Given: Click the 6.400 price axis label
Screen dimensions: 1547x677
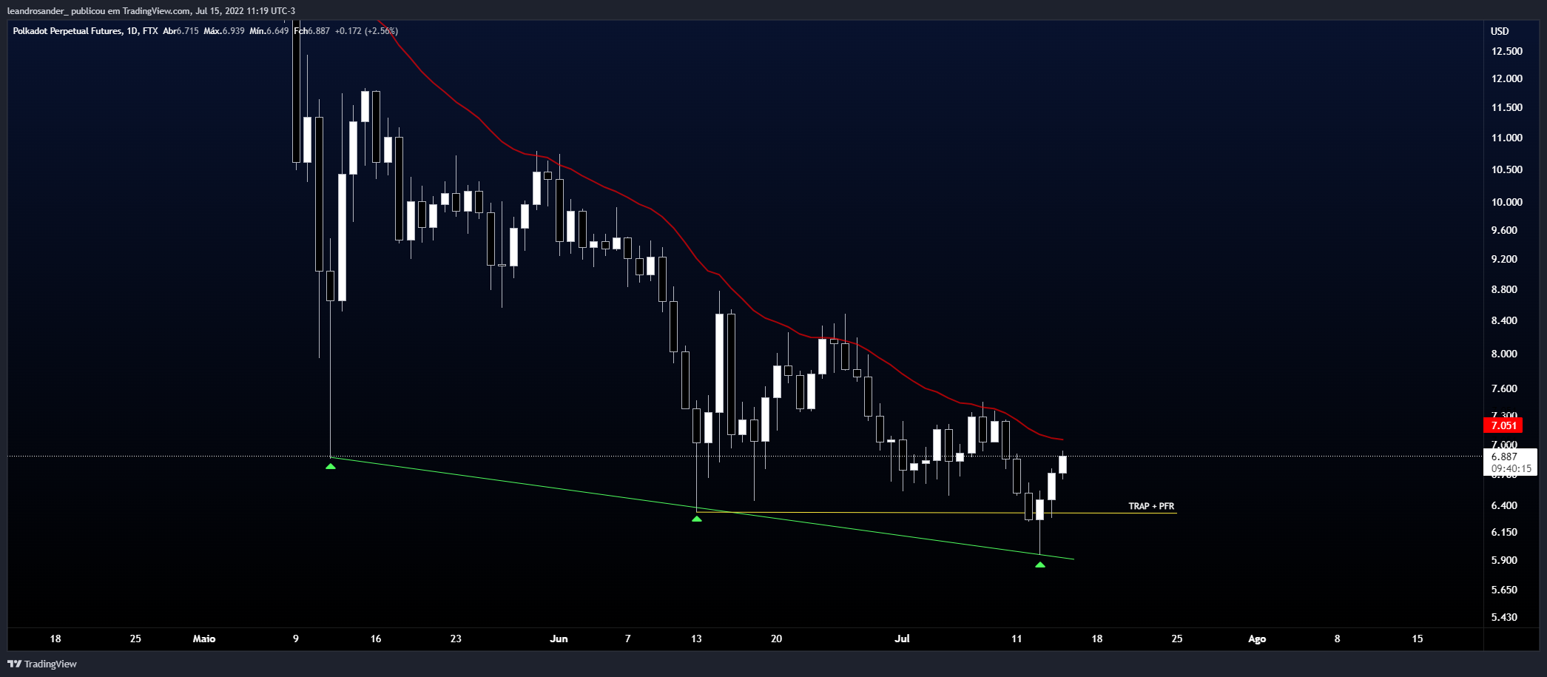Looking at the screenshot, I should pos(1504,505).
